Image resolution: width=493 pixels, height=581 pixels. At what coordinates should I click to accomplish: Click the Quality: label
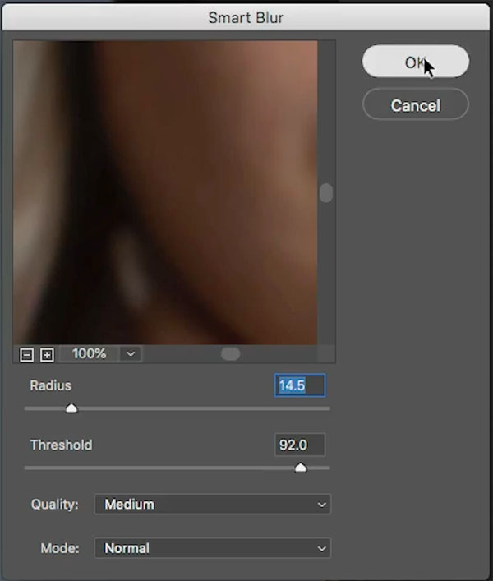click(55, 505)
